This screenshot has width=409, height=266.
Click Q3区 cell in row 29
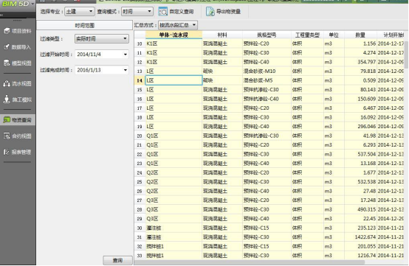tap(173, 219)
